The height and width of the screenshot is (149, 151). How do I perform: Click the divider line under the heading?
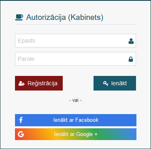(75, 25)
